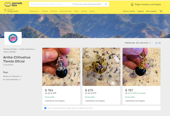Click the Crea tu cuenta link
The image size is (170, 116).
pyautogui.click(x=129, y=11)
